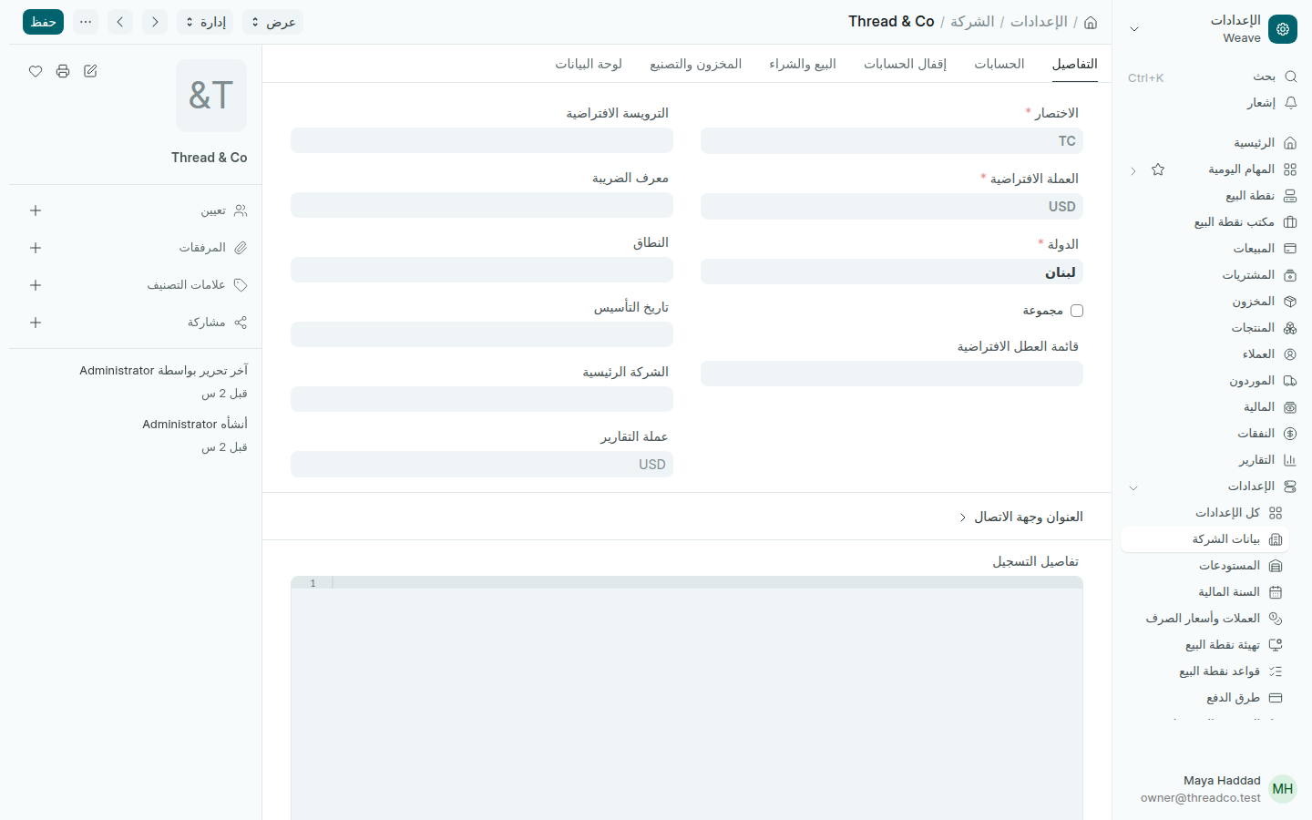Click the الدولة field showing لبنان

coord(892,272)
